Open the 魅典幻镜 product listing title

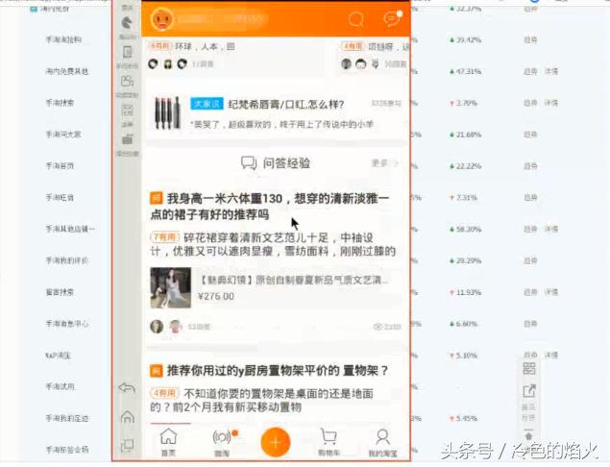click(293, 280)
